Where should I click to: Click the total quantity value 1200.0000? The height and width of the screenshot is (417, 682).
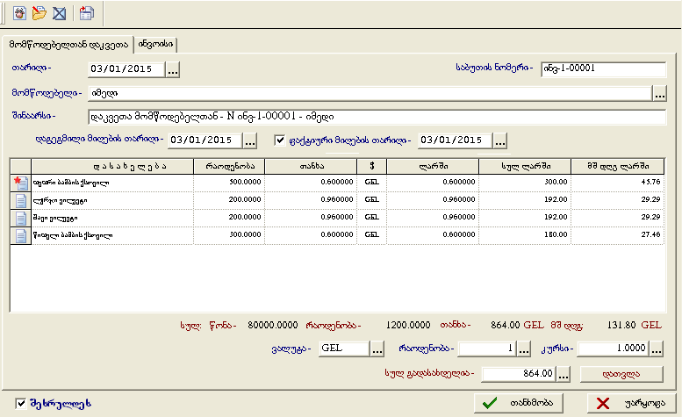pos(408,325)
